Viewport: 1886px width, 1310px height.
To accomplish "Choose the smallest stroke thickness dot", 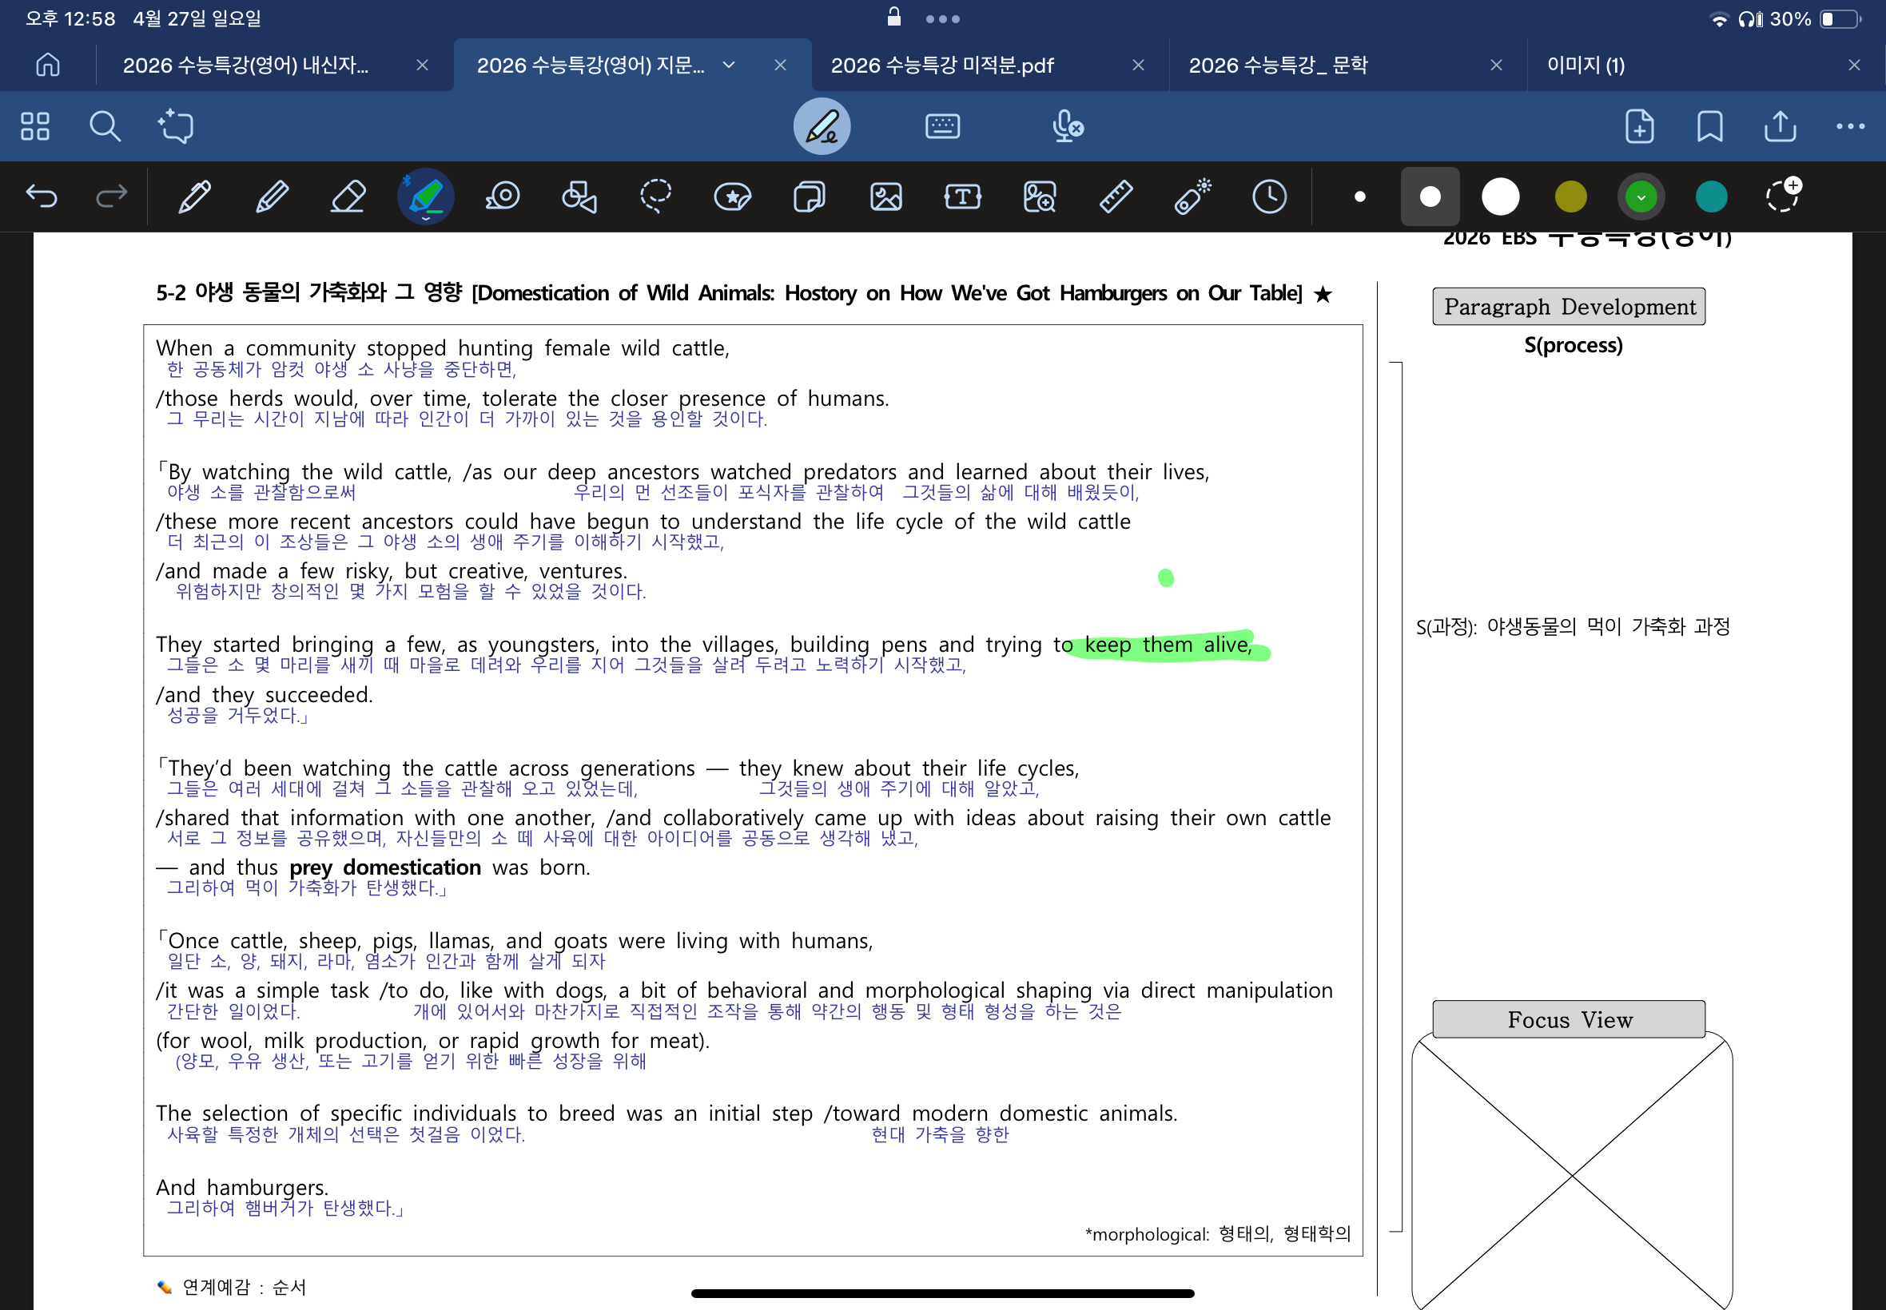I will click(1359, 197).
